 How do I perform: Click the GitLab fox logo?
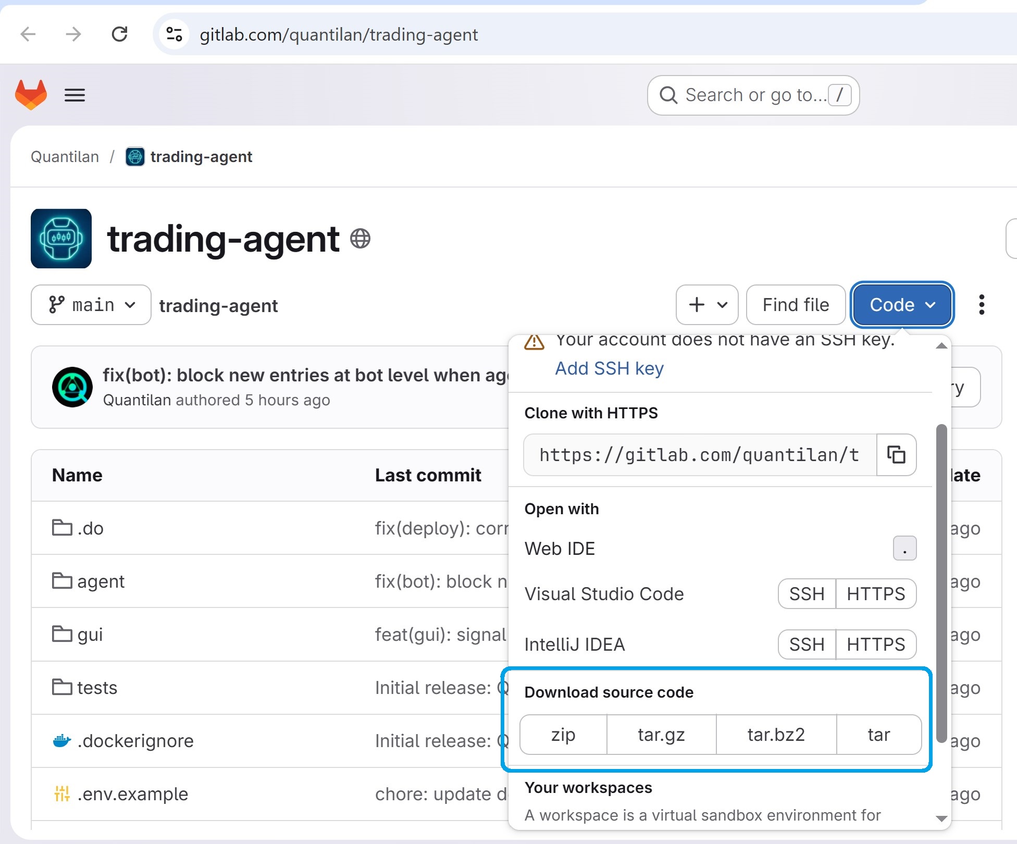pyautogui.click(x=31, y=95)
